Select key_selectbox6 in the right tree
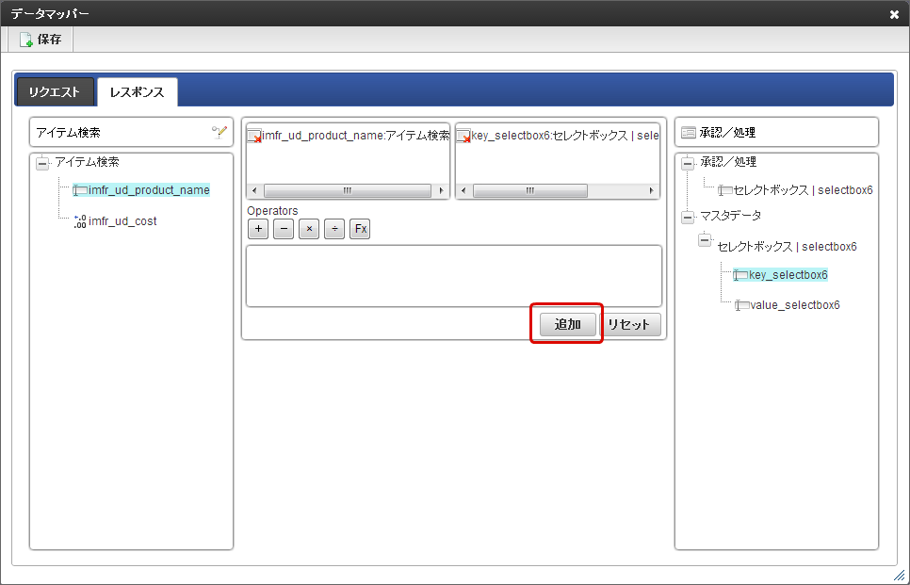The image size is (910, 585). pos(788,275)
